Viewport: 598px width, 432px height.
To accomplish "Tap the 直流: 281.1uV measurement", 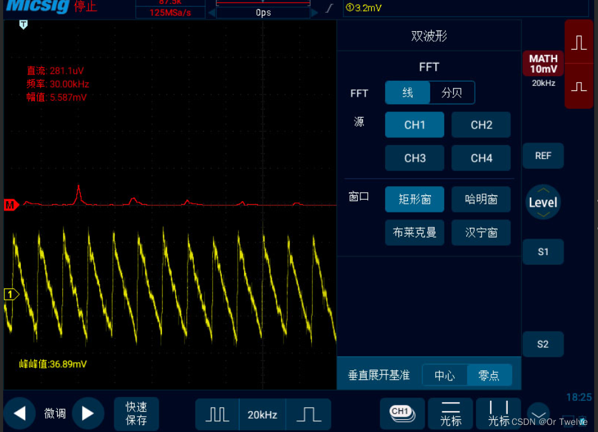I will pos(55,71).
